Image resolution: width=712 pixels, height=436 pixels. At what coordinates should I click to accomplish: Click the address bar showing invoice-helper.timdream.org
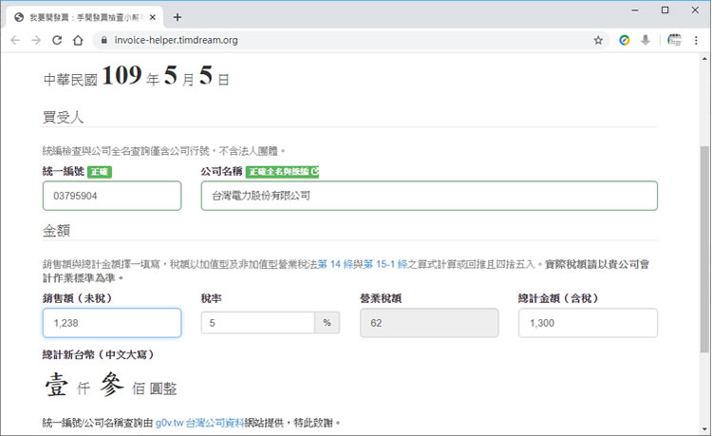(x=349, y=40)
